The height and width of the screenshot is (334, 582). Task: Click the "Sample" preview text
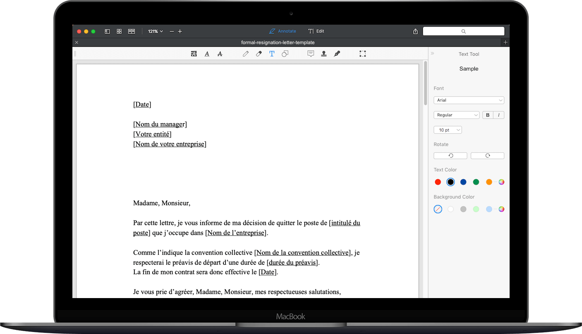pyautogui.click(x=469, y=69)
